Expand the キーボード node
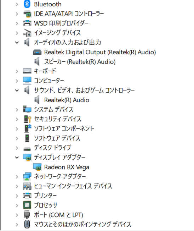 pyautogui.click(x=17, y=71)
